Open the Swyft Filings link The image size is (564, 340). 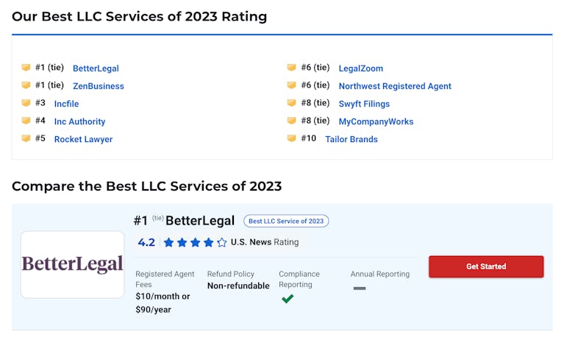pos(364,104)
